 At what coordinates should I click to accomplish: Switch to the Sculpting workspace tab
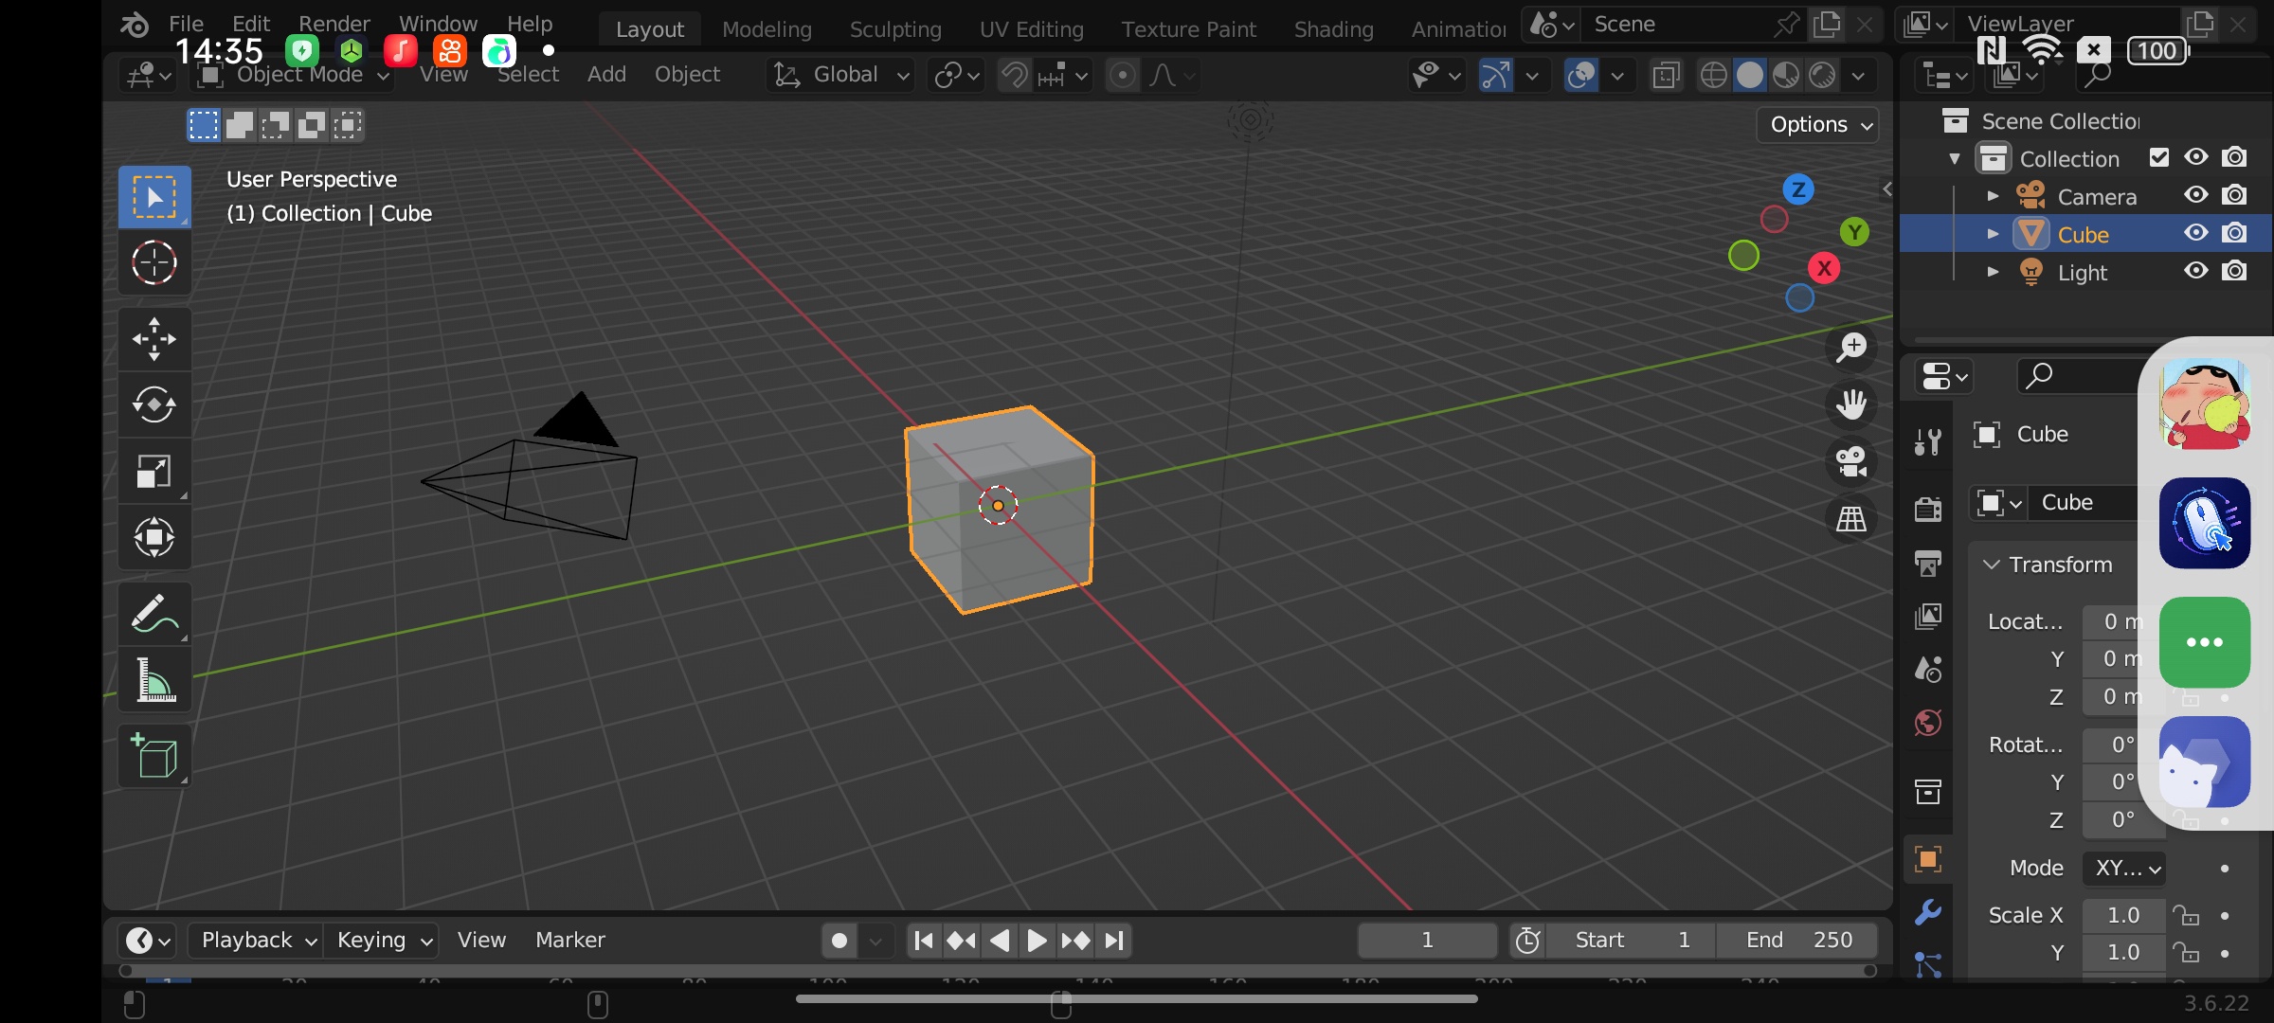pos(895,29)
